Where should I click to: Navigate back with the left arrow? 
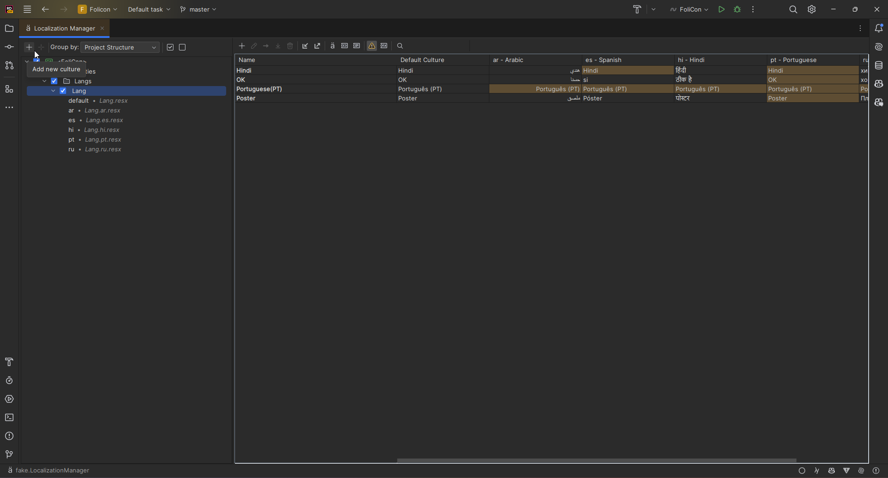click(45, 9)
